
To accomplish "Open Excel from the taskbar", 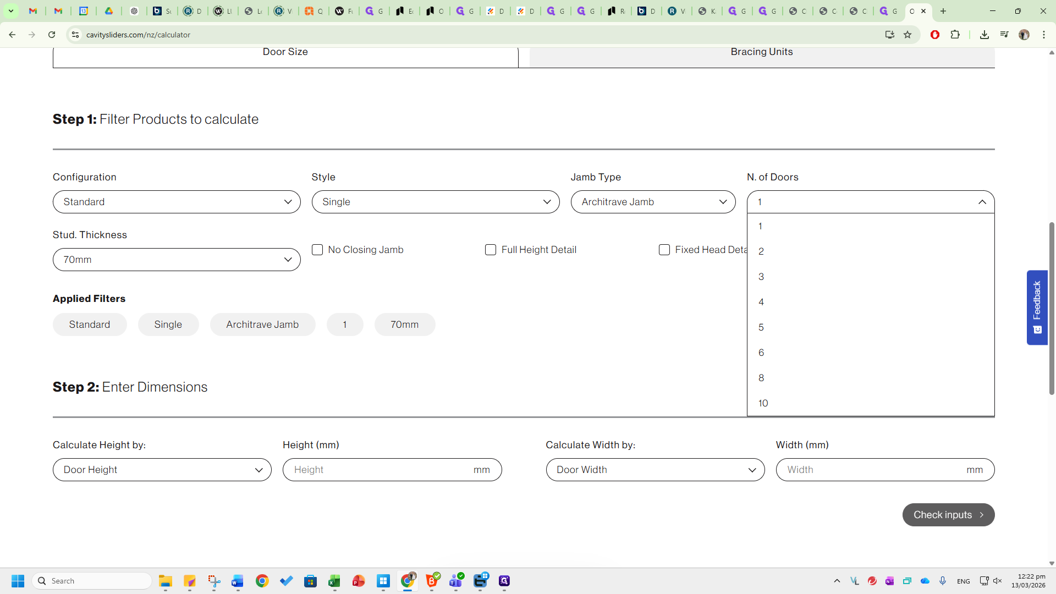I will [334, 581].
